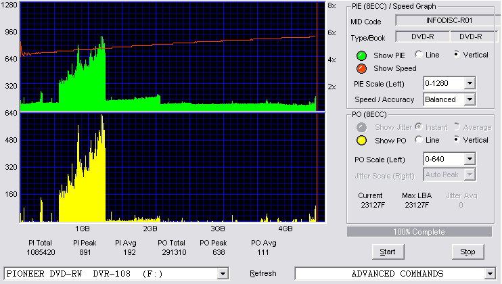This screenshot has height=284, width=502.
Task: Open the Speed / Accuracy dropdown arrow
Action: pos(470,99)
